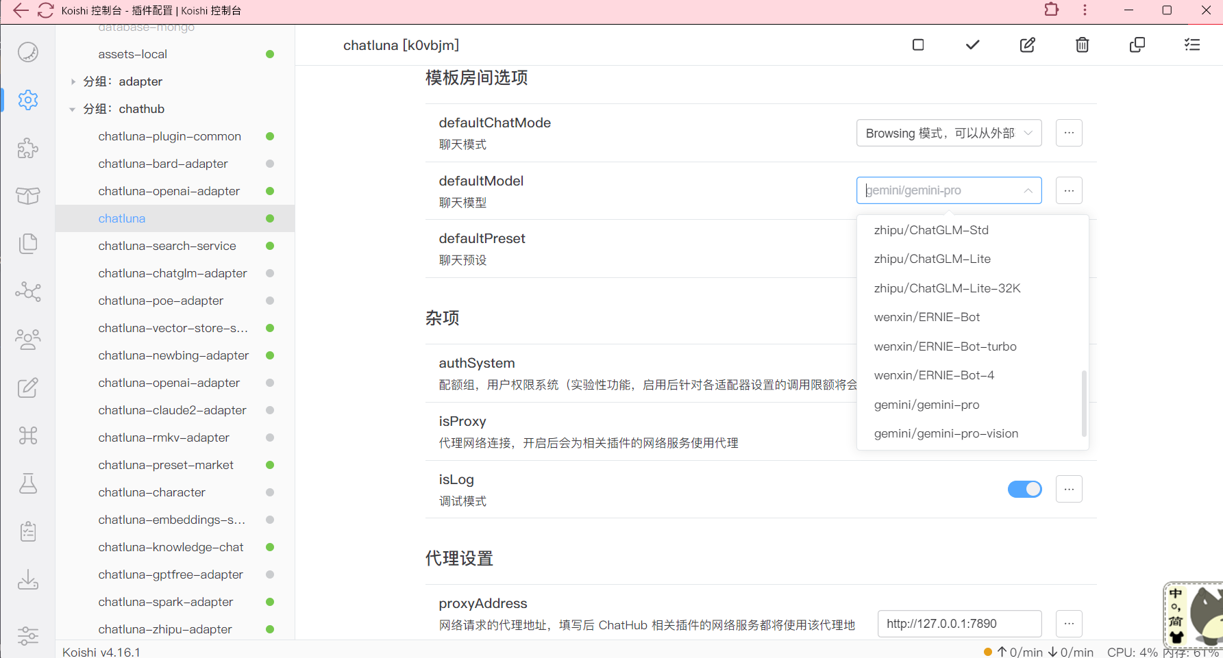Collapse the chathub group in tree
The width and height of the screenshot is (1223, 658).
point(73,109)
